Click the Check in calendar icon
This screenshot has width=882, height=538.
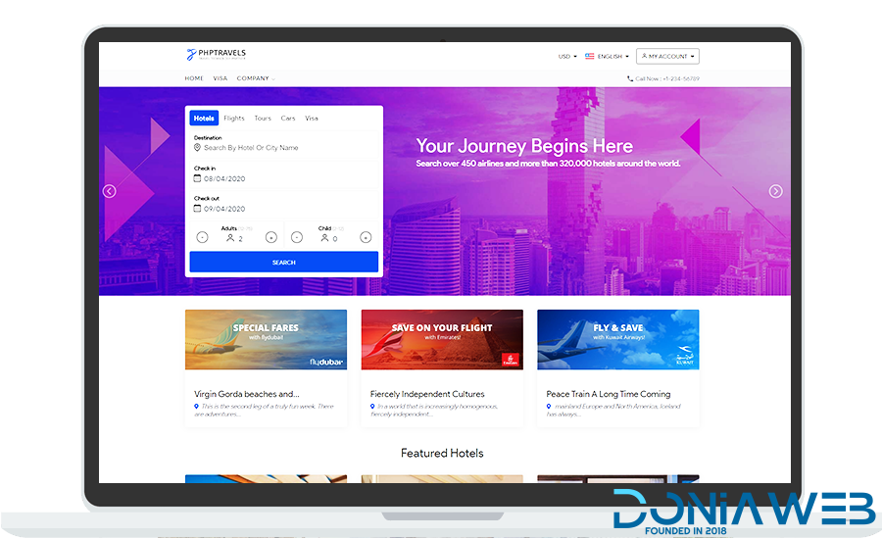point(197,178)
